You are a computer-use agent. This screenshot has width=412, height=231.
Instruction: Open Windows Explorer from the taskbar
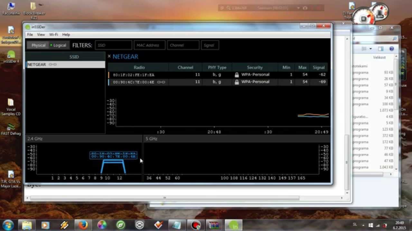26,225
